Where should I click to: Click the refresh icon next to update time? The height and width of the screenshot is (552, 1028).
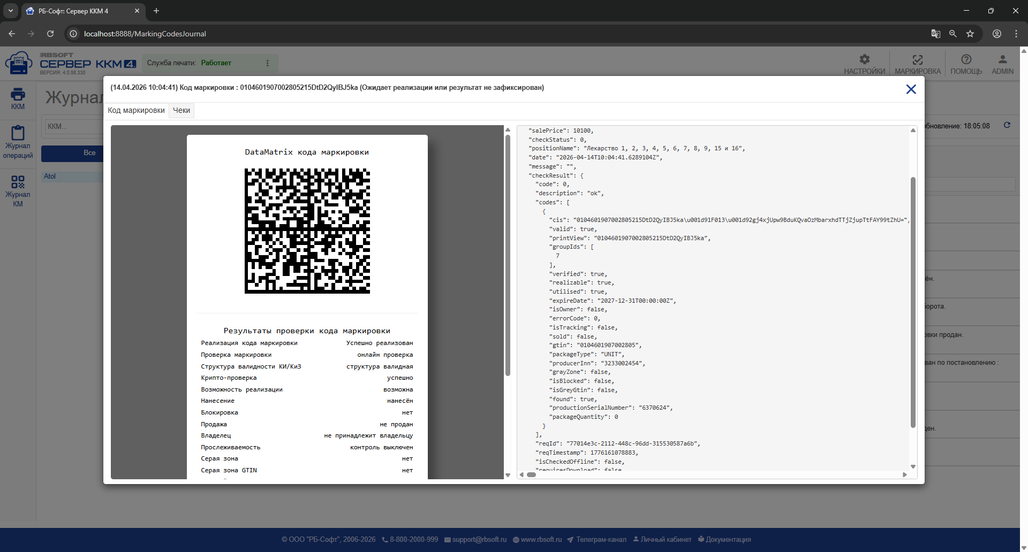tap(1007, 125)
